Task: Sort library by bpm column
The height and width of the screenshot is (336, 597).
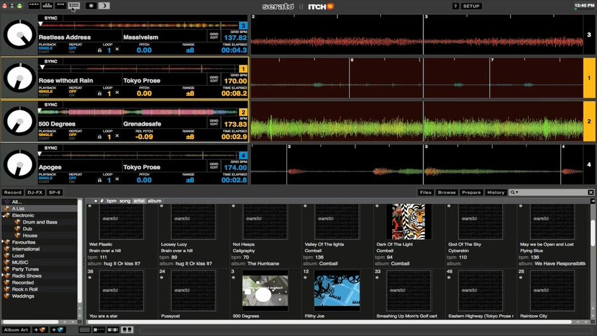Action: pyautogui.click(x=111, y=201)
